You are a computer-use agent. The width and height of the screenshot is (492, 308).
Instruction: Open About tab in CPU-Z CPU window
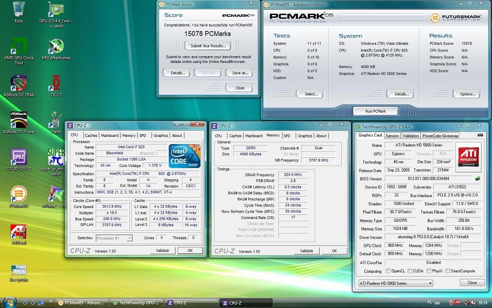177,136
